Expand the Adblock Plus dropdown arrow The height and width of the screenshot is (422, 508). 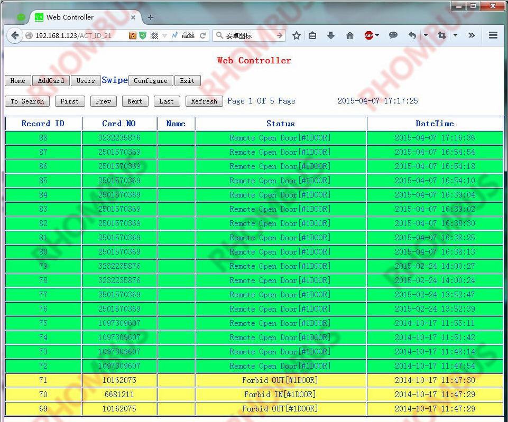(x=377, y=35)
